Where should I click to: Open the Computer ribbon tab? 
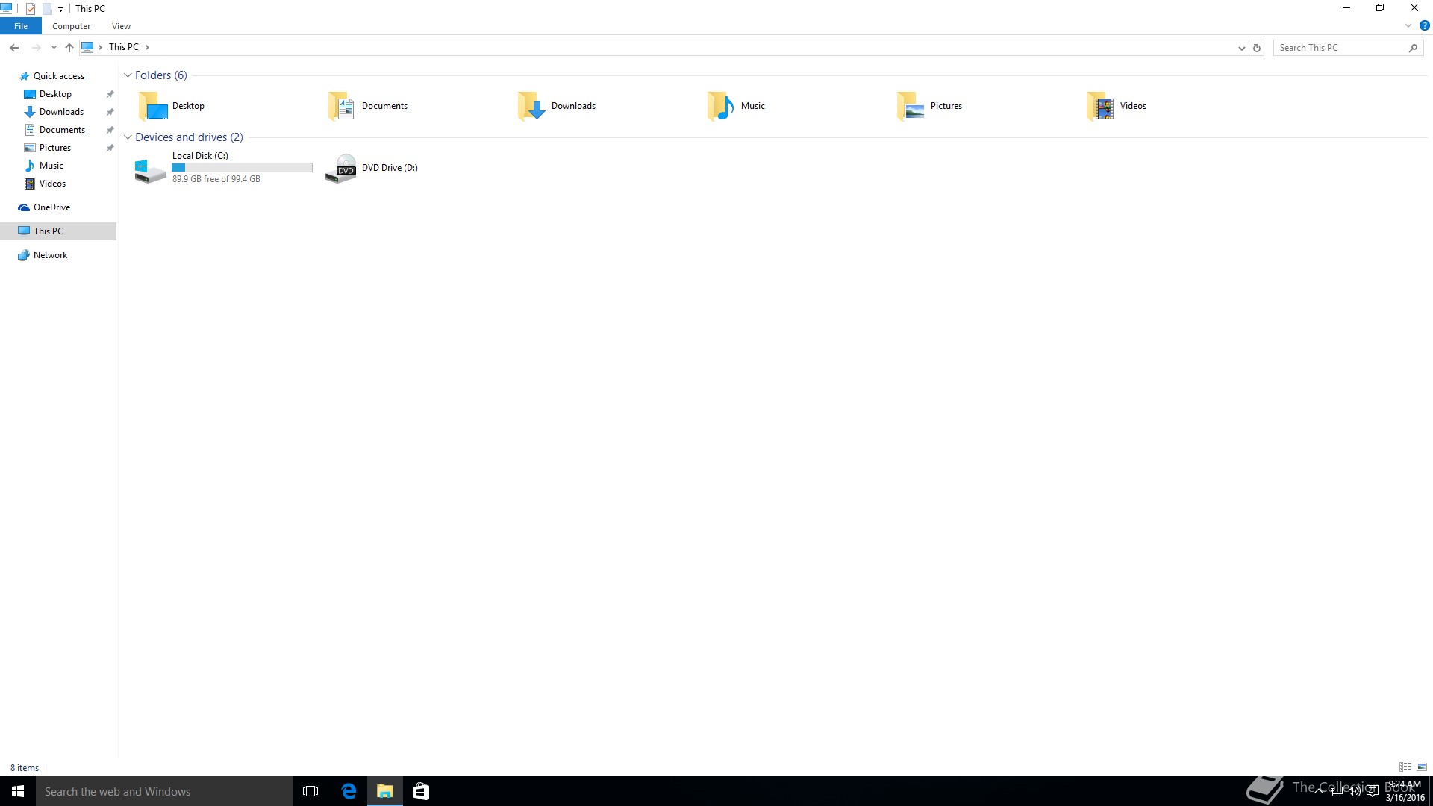71,26
